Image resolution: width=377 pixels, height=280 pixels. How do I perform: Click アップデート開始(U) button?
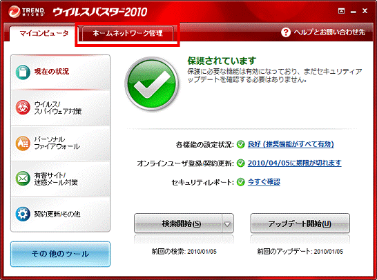pyautogui.click(x=300, y=223)
